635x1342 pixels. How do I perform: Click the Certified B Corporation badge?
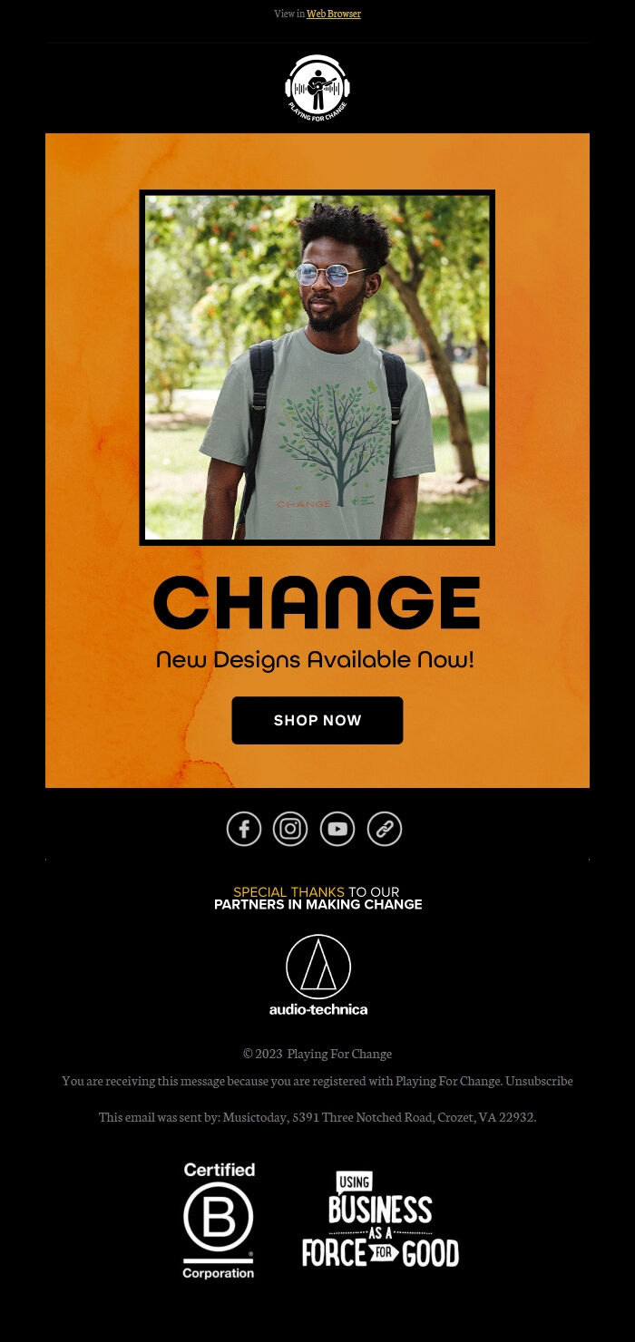tap(219, 1220)
